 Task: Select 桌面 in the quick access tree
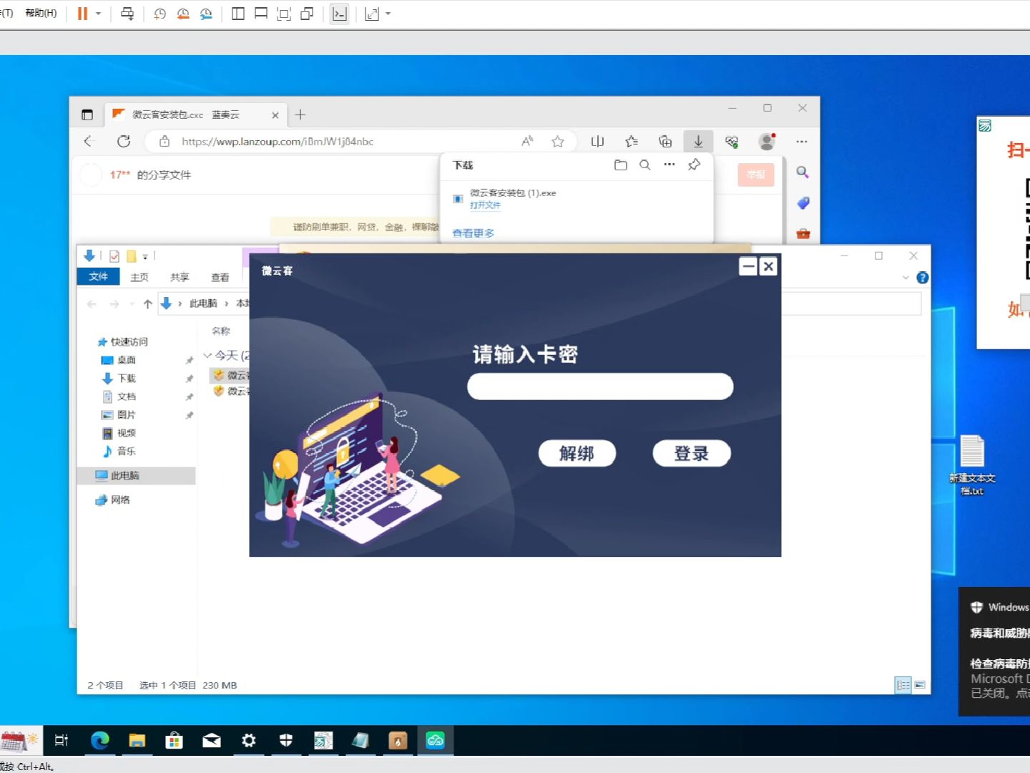(x=127, y=360)
